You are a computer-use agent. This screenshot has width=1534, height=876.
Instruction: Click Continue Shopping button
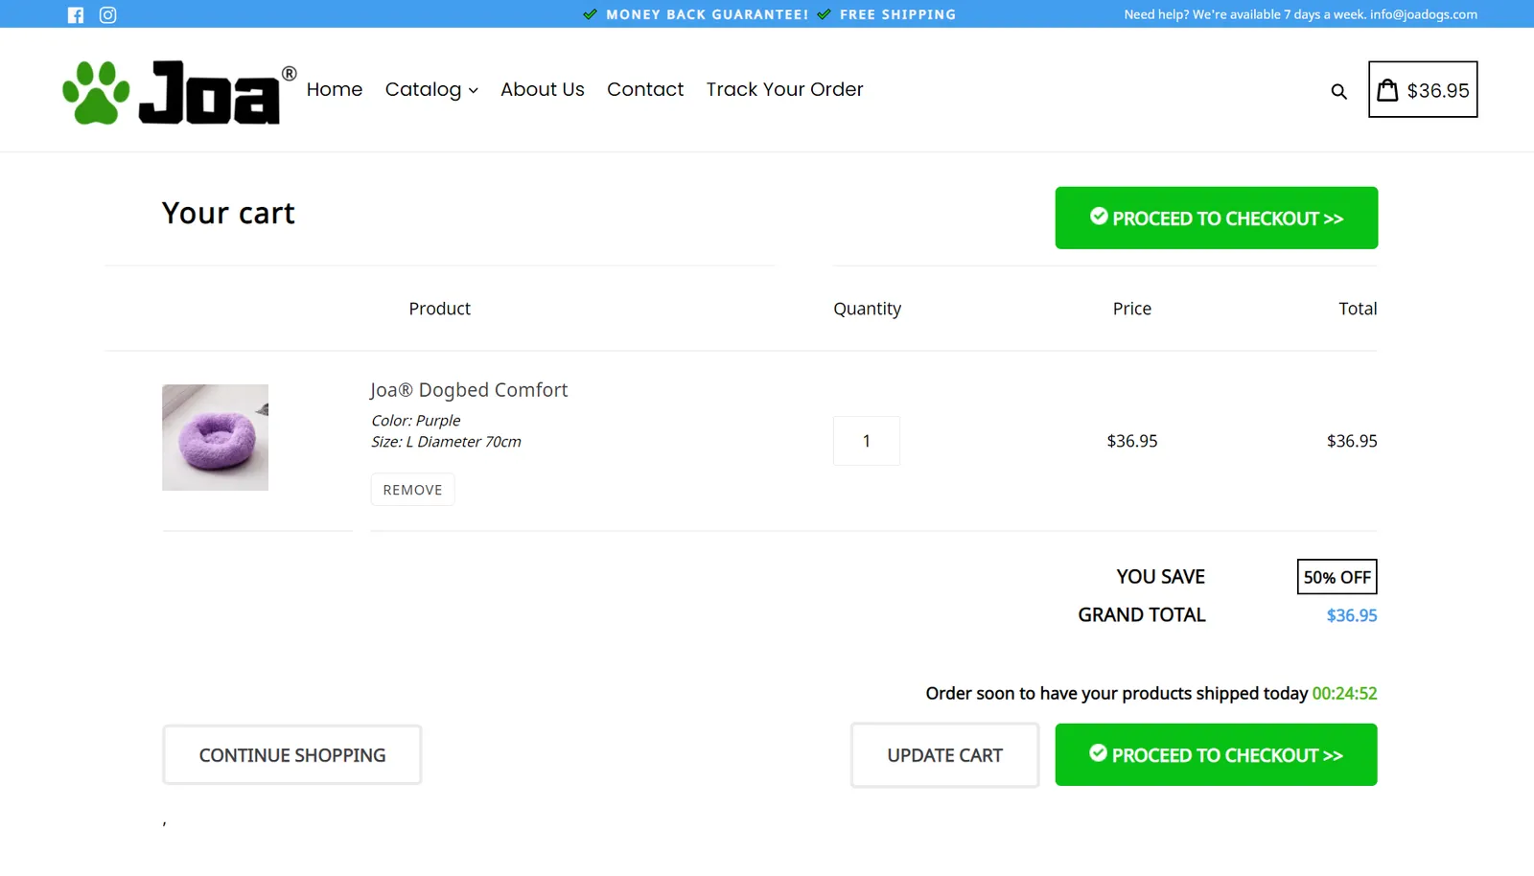point(292,755)
